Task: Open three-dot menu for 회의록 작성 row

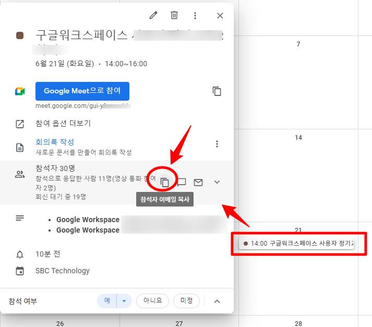Action: click(x=217, y=144)
